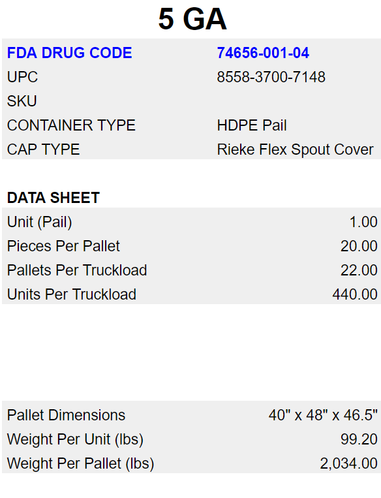The width and height of the screenshot is (381, 498).
Task: Select the 40" x 48" x 46.5" dimensions
Action: pyautogui.click(x=323, y=415)
